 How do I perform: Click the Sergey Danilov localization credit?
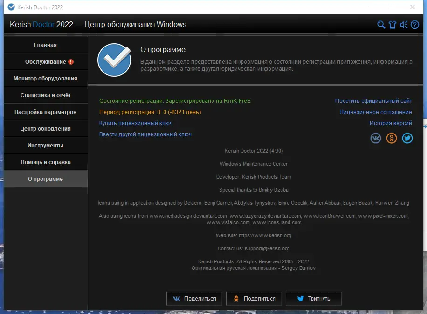click(254, 268)
